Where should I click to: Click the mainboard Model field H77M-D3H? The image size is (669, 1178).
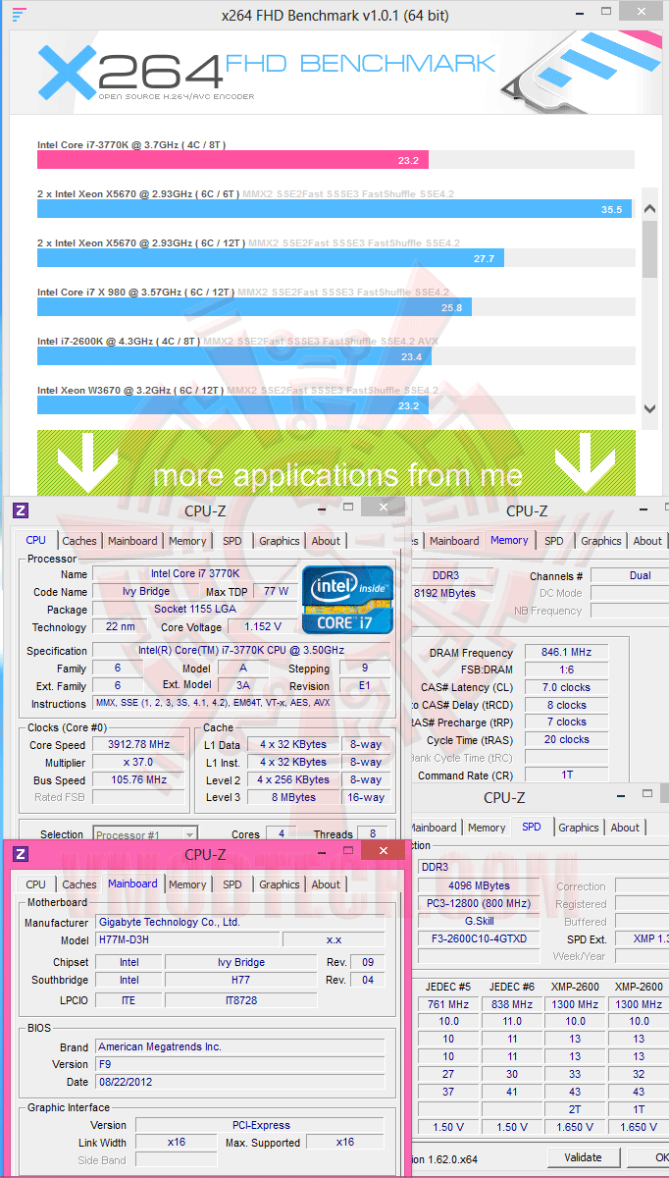point(187,939)
